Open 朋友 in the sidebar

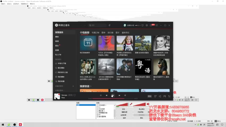(57, 46)
